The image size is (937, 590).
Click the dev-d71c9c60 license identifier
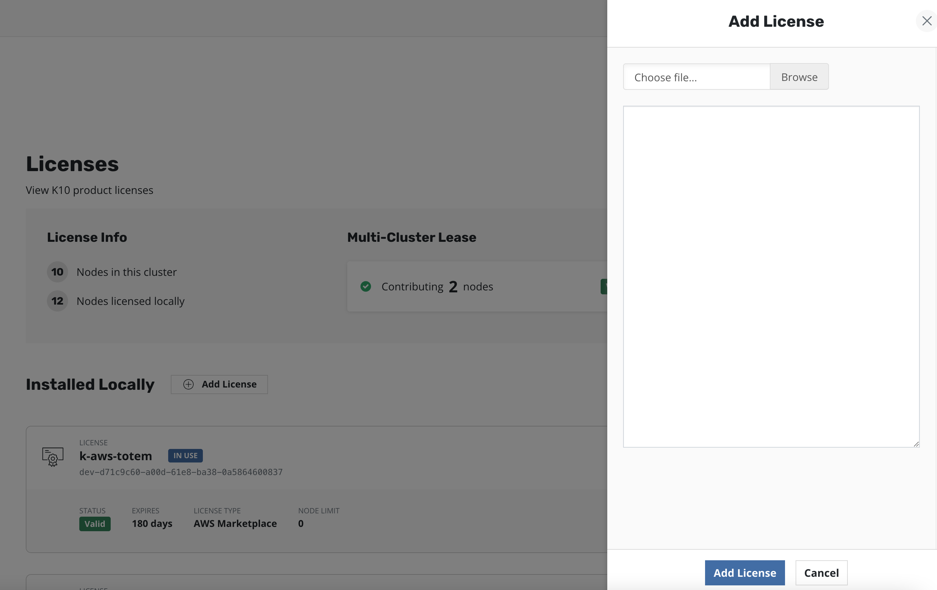pyautogui.click(x=180, y=472)
